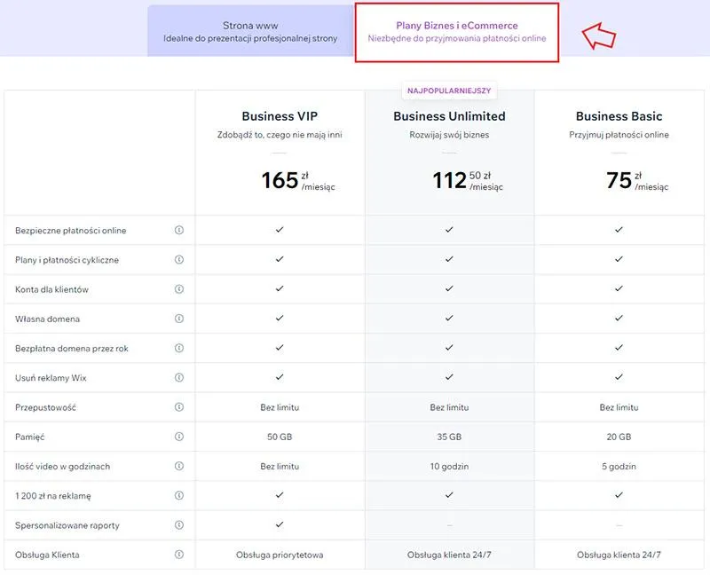
Task: Click Business VIP checkmark for Spersonalizowane raporty
Action: 280,524
